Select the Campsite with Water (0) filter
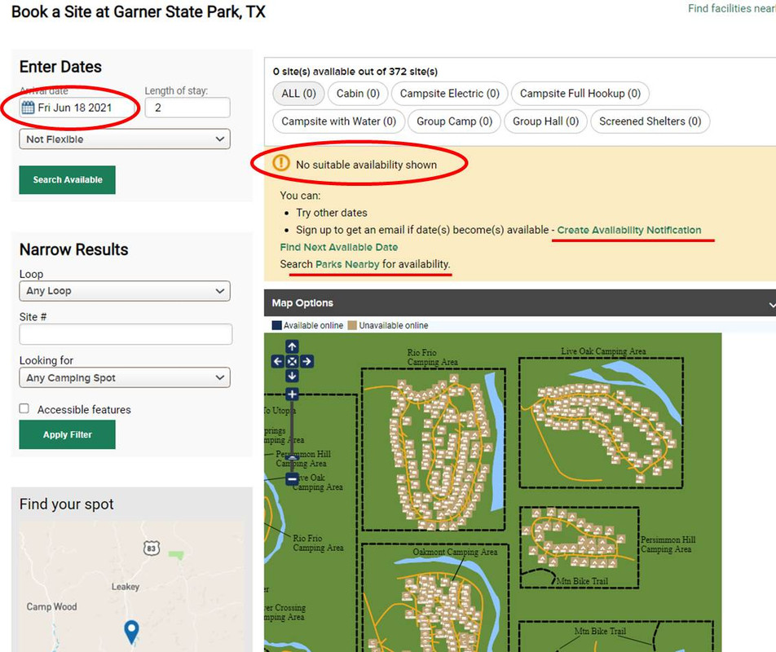The image size is (776, 652). point(338,121)
